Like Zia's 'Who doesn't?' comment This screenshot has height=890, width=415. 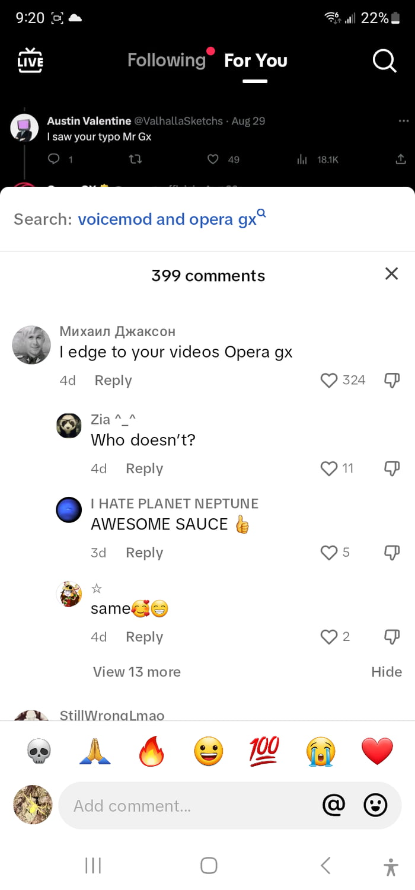click(329, 468)
